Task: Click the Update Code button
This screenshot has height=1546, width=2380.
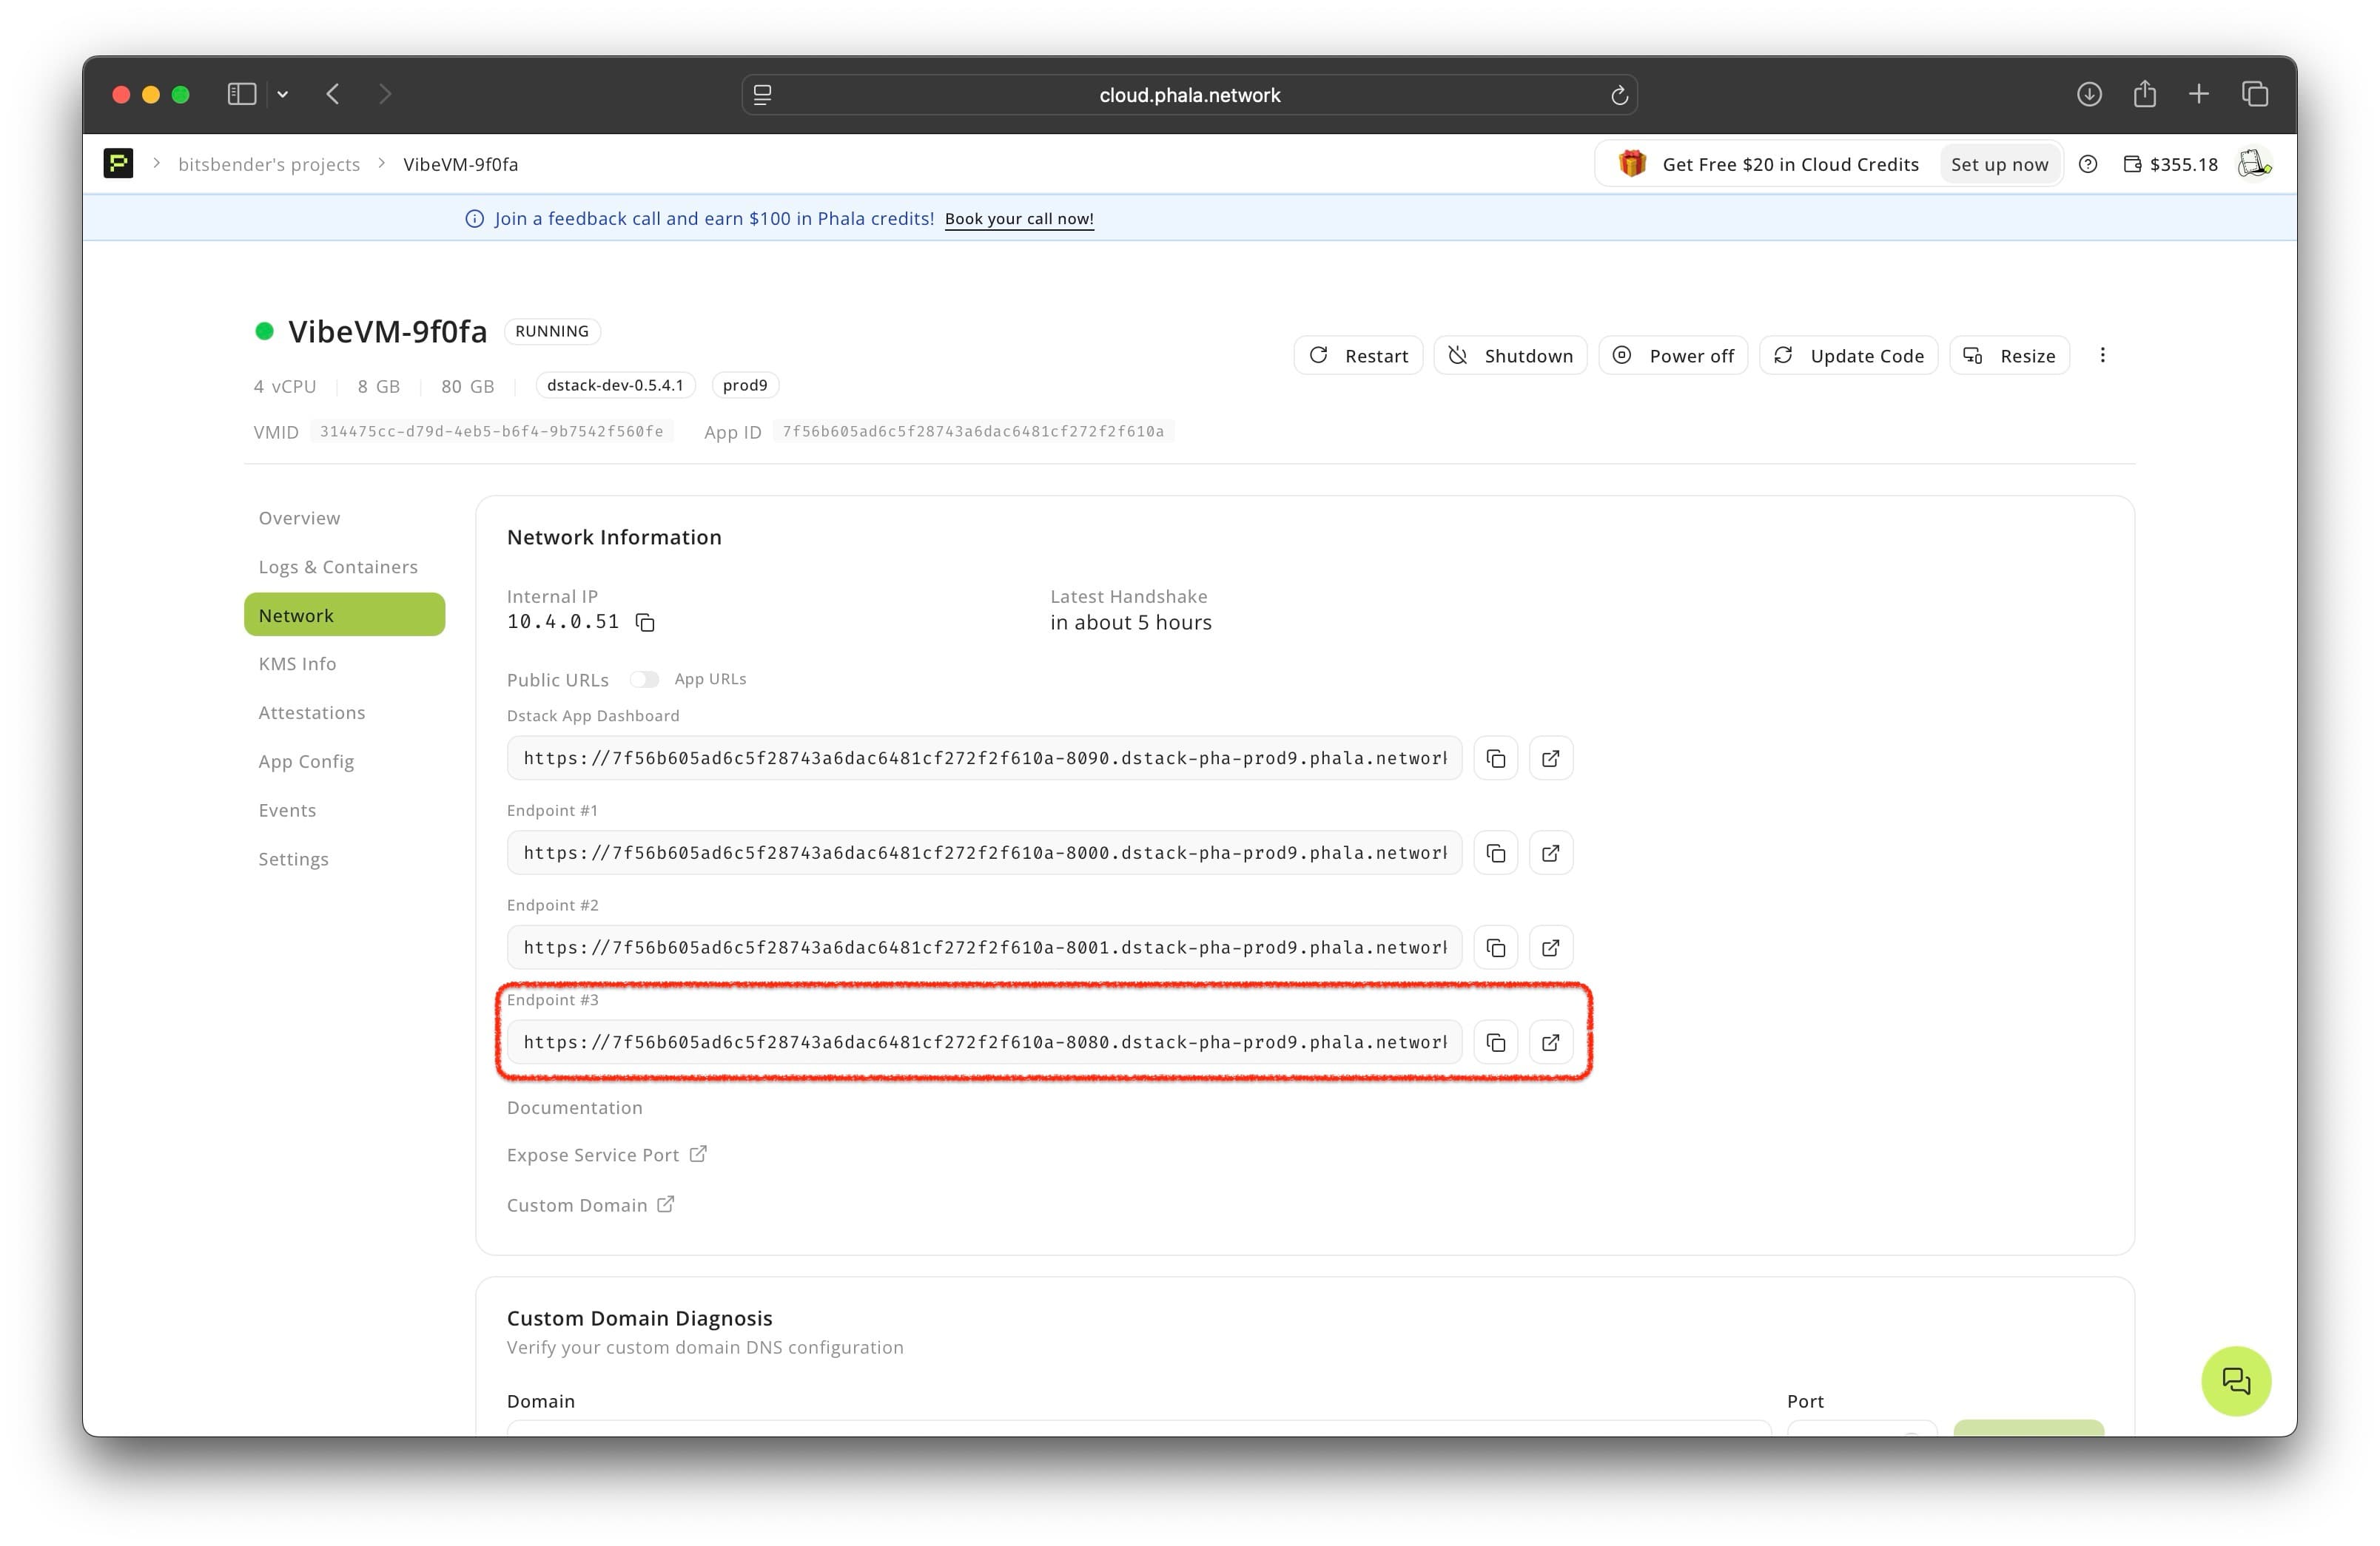Action: (1848, 356)
